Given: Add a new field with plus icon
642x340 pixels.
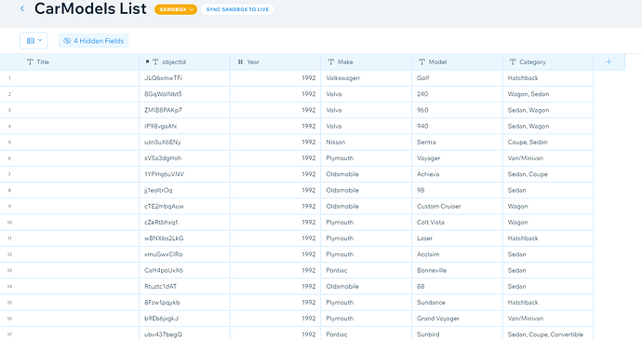Looking at the screenshot, I should [609, 61].
